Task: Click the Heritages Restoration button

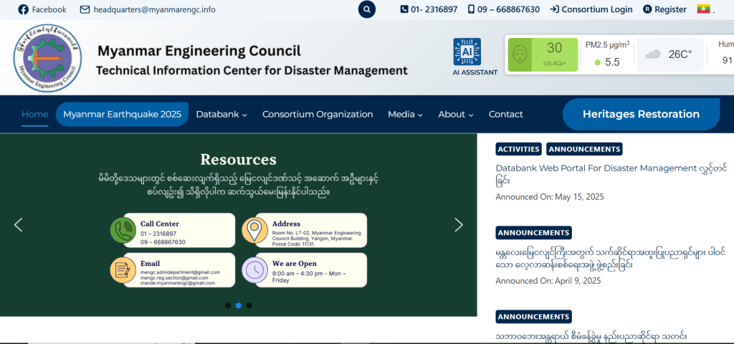Action: (641, 114)
